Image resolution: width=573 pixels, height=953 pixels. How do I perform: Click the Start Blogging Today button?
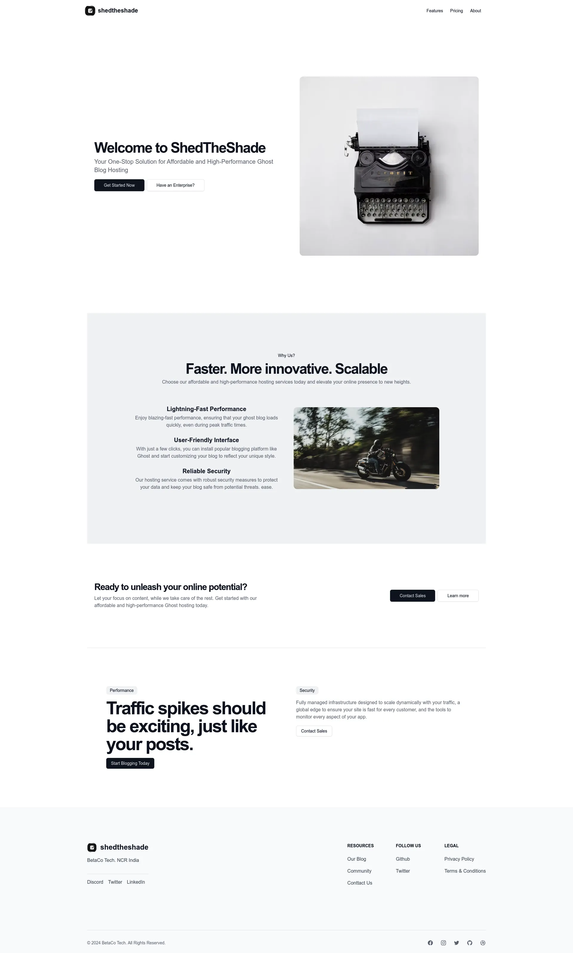click(x=130, y=763)
